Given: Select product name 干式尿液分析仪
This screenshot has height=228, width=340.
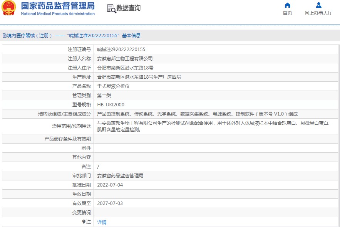Looking at the screenshot, I should 113,86.
